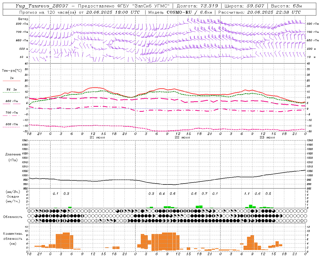The height and width of the screenshot is (256, 320).
Task: Click the 1.1 precipitation value
Action: pyautogui.click(x=247, y=194)
